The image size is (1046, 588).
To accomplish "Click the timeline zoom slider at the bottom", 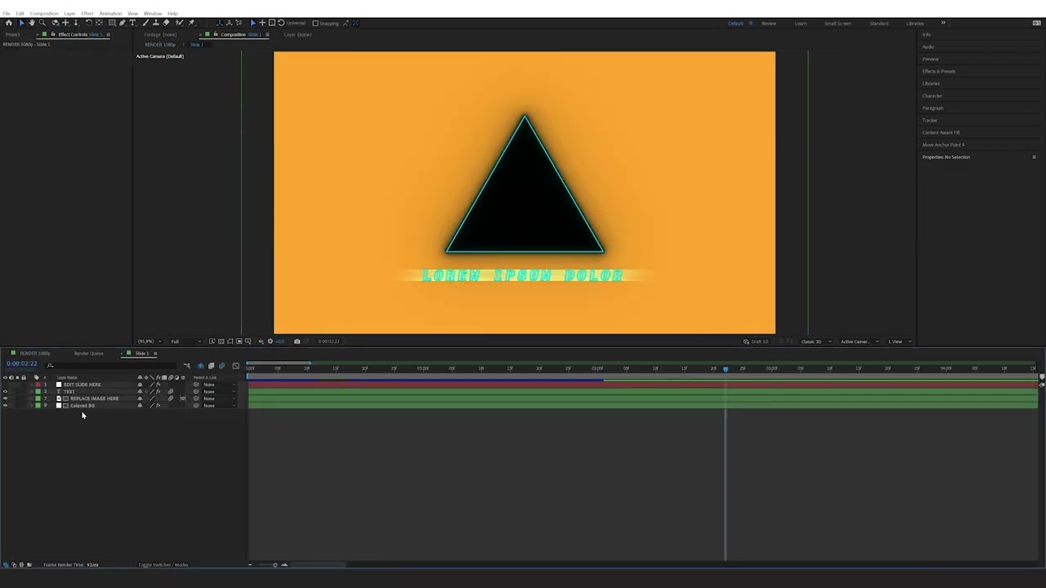I will [x=267, y=564].
